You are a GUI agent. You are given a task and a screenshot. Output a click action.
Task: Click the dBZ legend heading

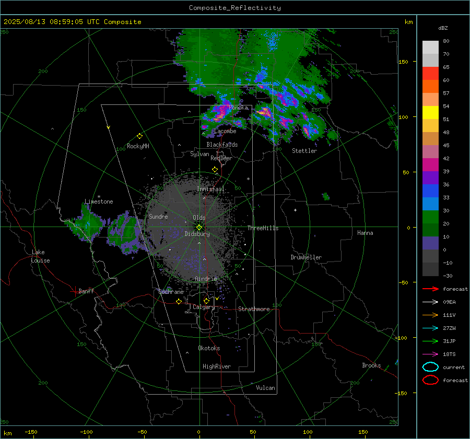pos(443,28)
